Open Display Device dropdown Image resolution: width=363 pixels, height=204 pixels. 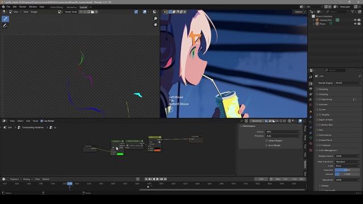tap(347, 156)
